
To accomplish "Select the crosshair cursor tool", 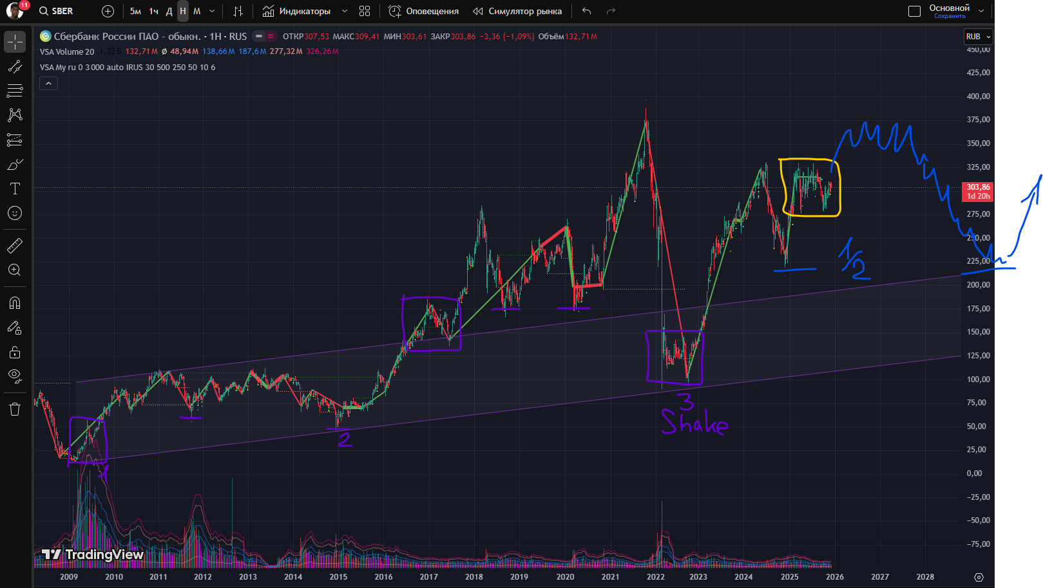I will (15, 42).
